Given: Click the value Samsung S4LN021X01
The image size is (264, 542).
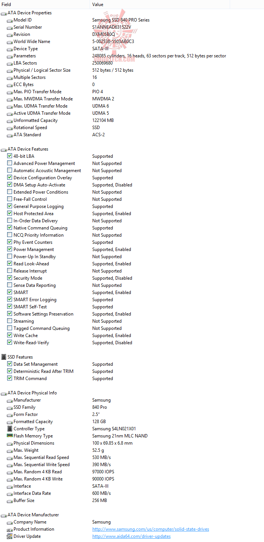Looking at the screenshot, I should [x=114, y=429].
